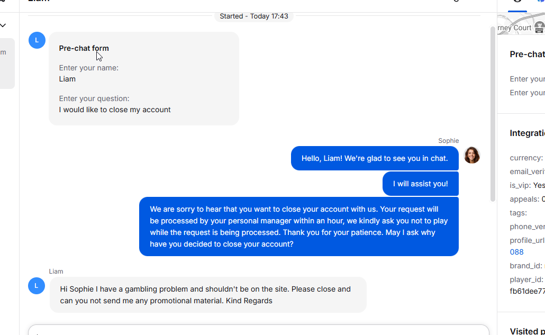Expand the Visited pages section heading
545x335 pixels.
[527, 331]
